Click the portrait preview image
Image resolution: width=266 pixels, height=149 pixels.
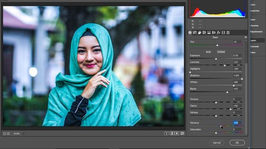(94, 66)
